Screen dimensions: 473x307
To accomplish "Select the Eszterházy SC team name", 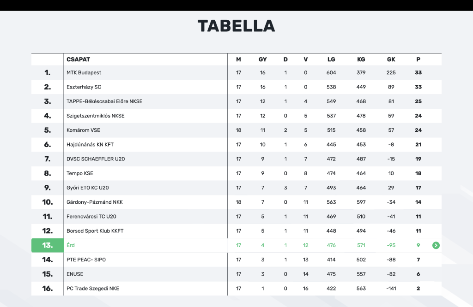I will tap(84, 87).
